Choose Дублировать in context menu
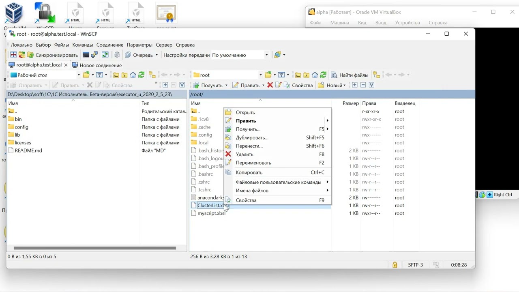The width and height of the screenshot is (519, 292). click(278, 137)
